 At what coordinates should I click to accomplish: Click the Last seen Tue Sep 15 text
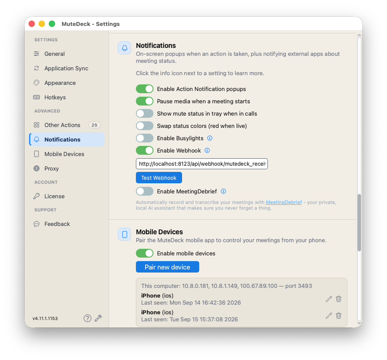pos(190,320)
